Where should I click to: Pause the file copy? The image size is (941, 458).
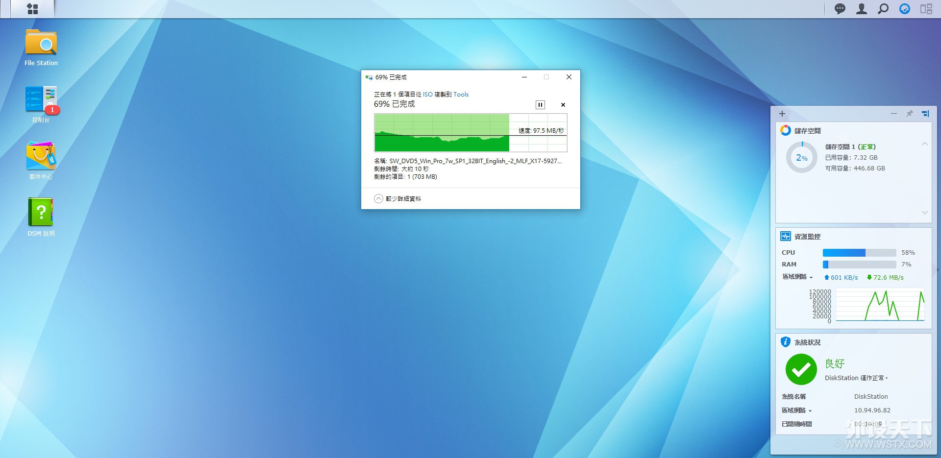click(x=540, y=104)
